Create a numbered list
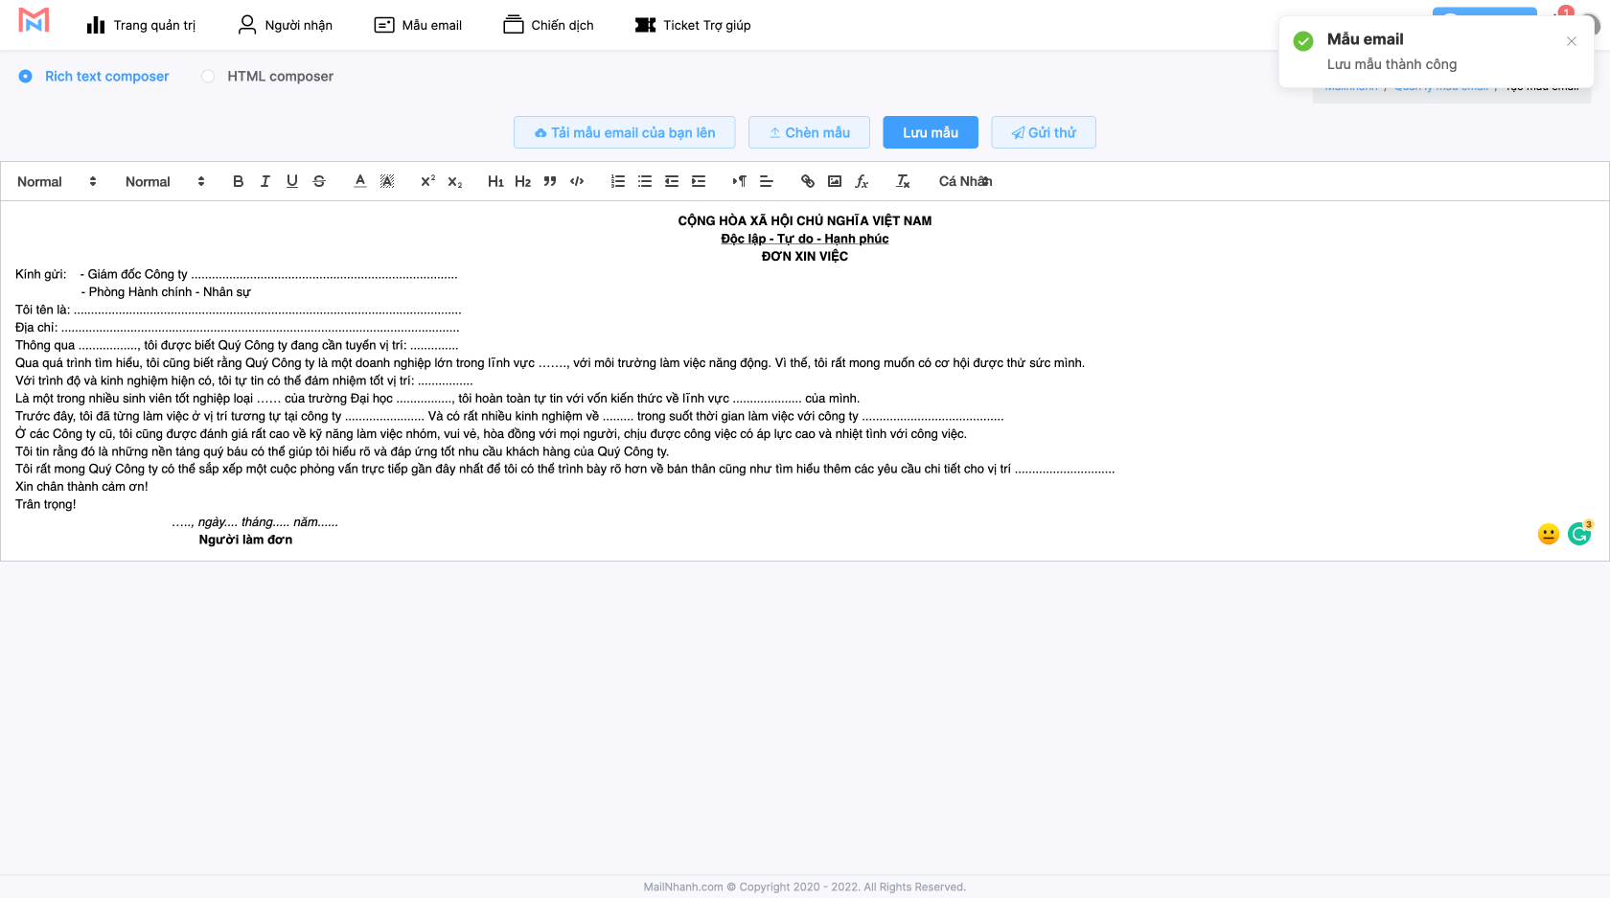The height and width of the screenshot is (898, 1610). tap(618, 181)
